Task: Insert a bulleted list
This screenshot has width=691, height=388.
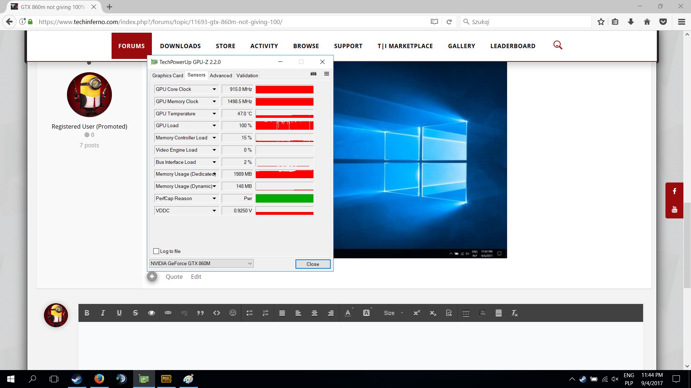Action: [x=249, y=313]
